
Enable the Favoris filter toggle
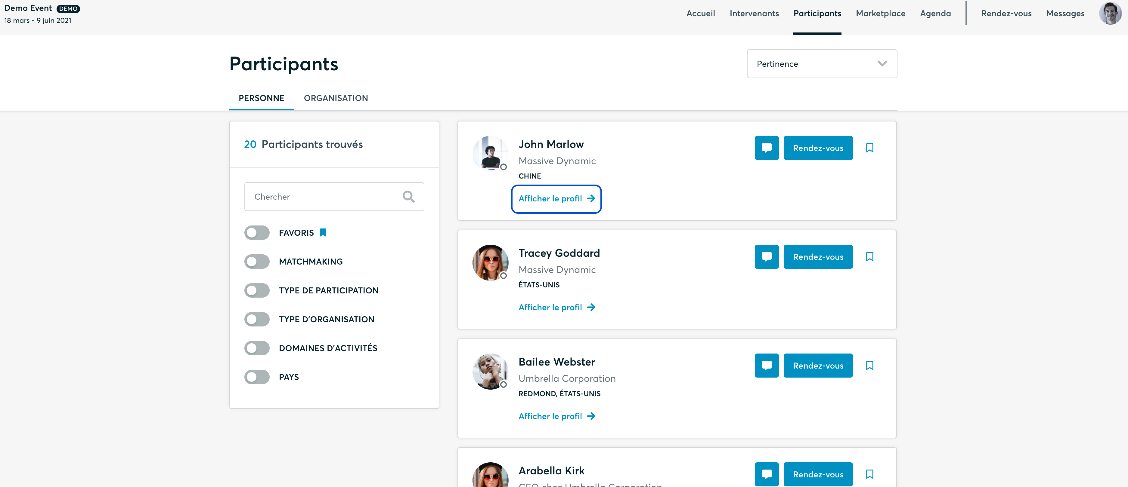(x=257, y=233)
